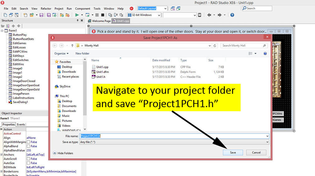This screenshot has width=315, height=176.
Task: Open SkyDrive in the navigation pane
Action: (63, 86)
